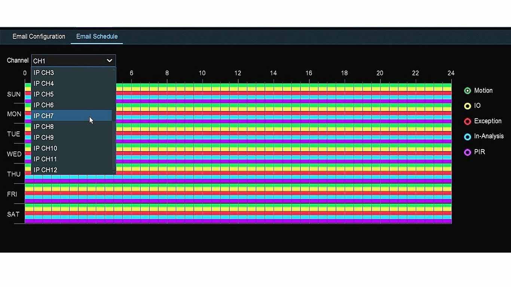Open the Email Configuration tab
Image resolution: width=511 pixels, height=287 pixels.
pyautogui.click(x=39, y=37)
